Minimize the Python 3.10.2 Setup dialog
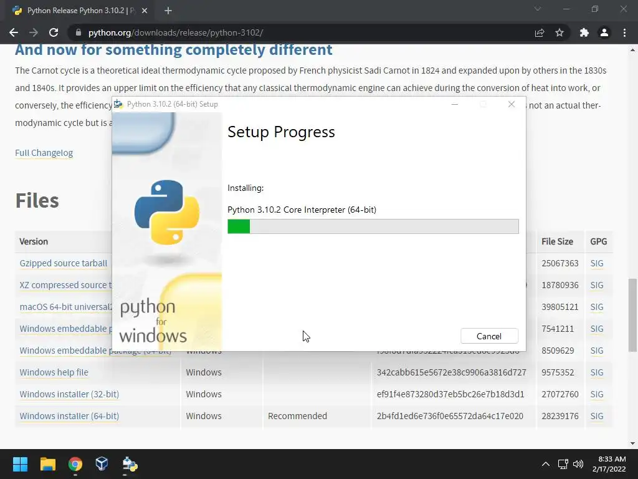Viewport: 638px width, 479px height. point(455,104)
